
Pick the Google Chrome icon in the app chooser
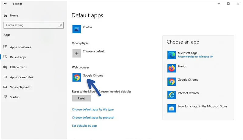pyautogui.click(x=172, y=82)
